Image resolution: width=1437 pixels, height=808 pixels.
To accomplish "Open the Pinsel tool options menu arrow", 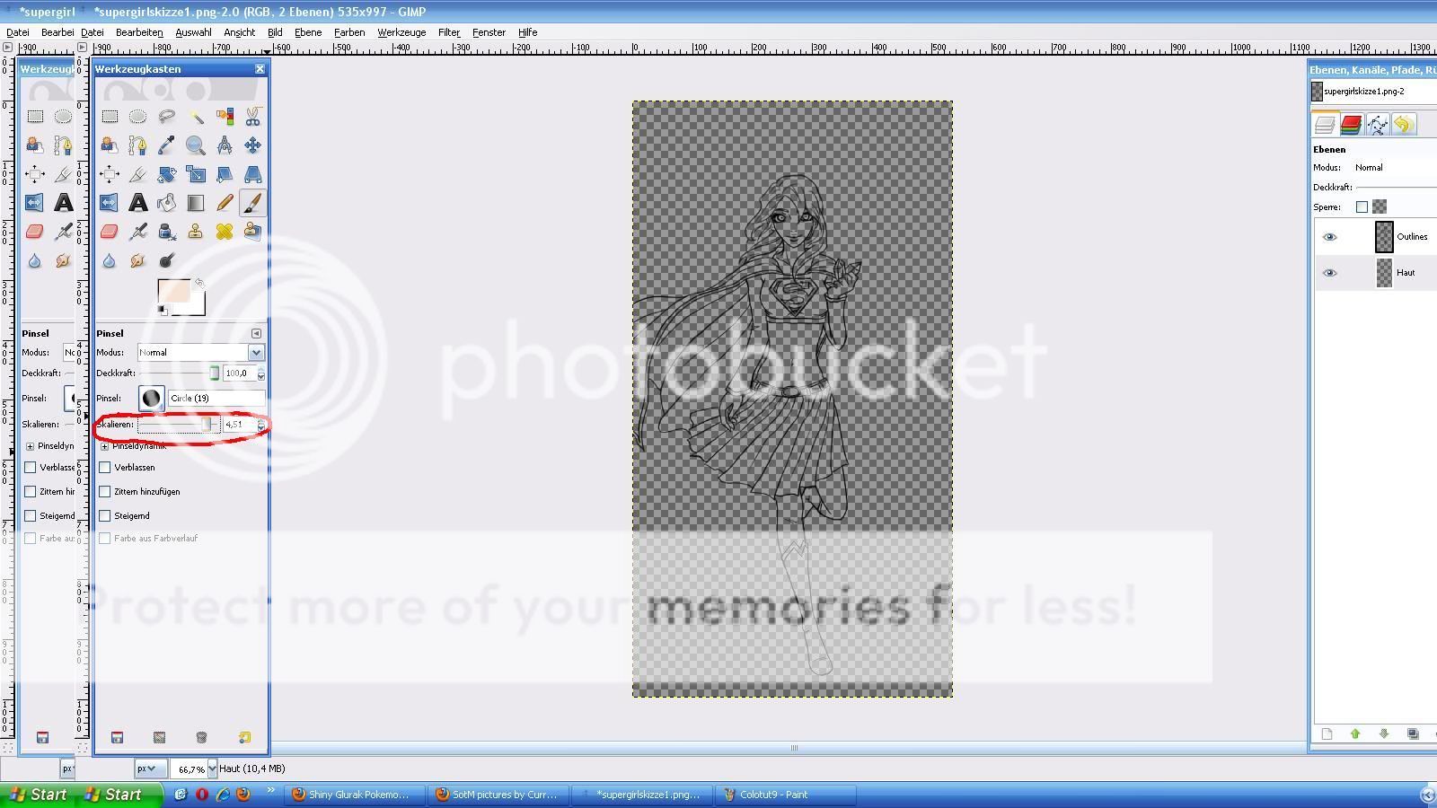I will [257, 333].
